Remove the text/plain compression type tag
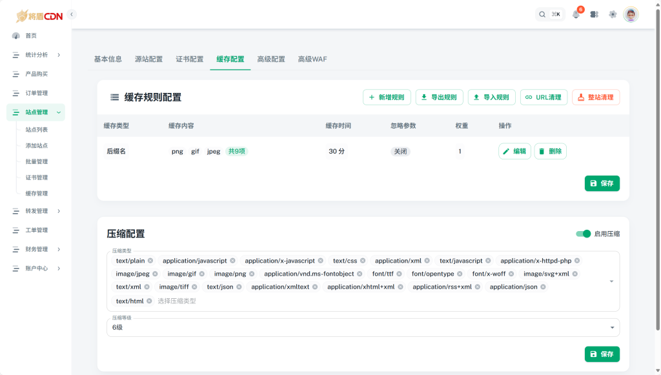Image resolution: width=661 pixels, height=375 pixels. (150, 261)
